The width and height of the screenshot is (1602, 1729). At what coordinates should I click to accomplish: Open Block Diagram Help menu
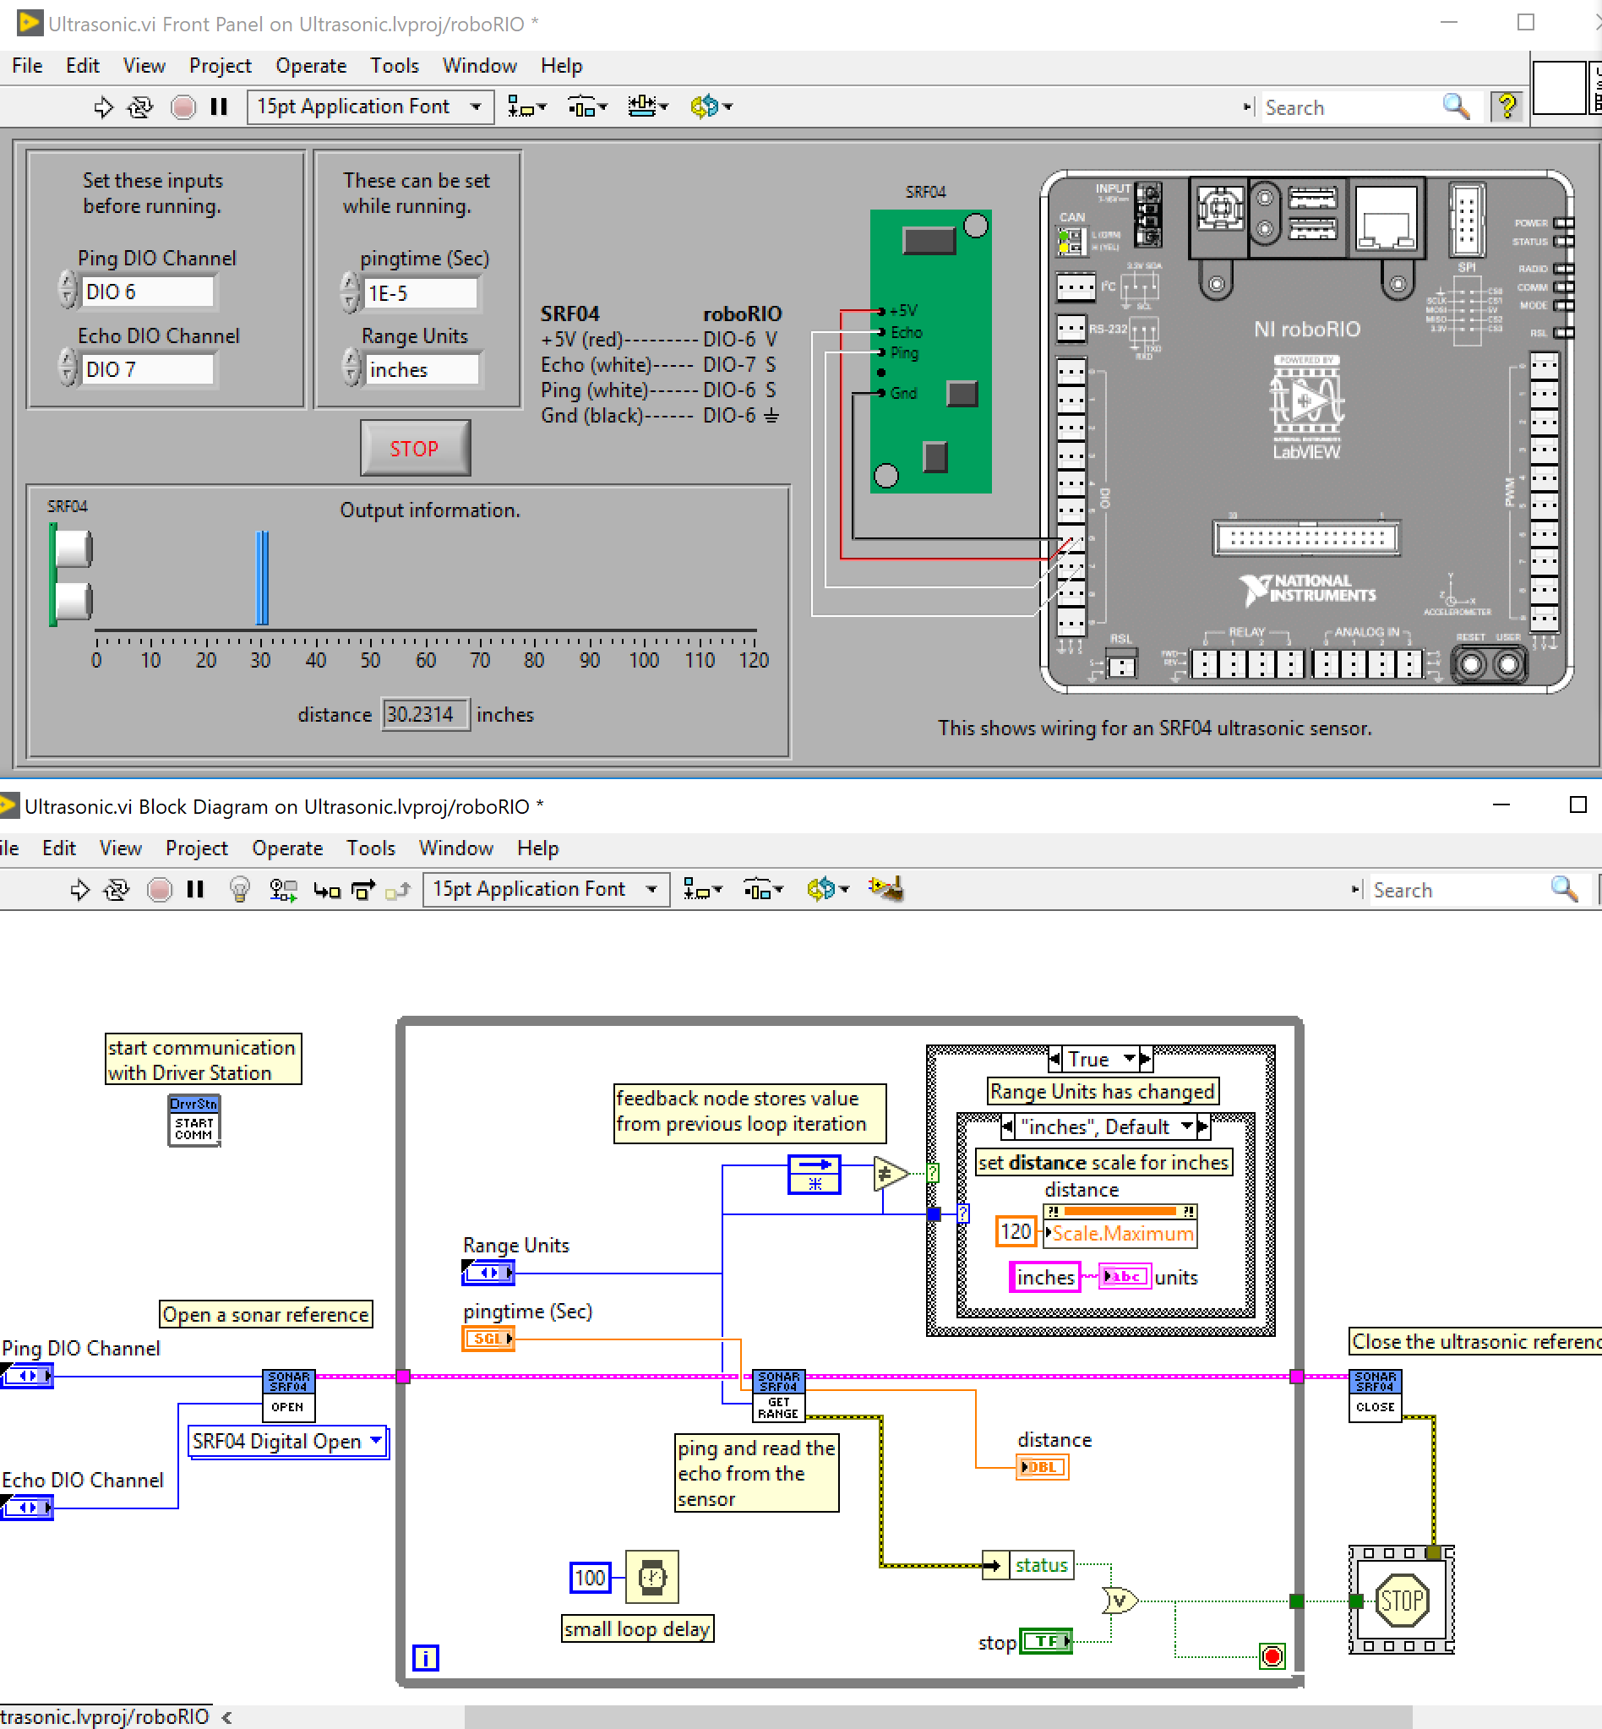tap(537, 848)
